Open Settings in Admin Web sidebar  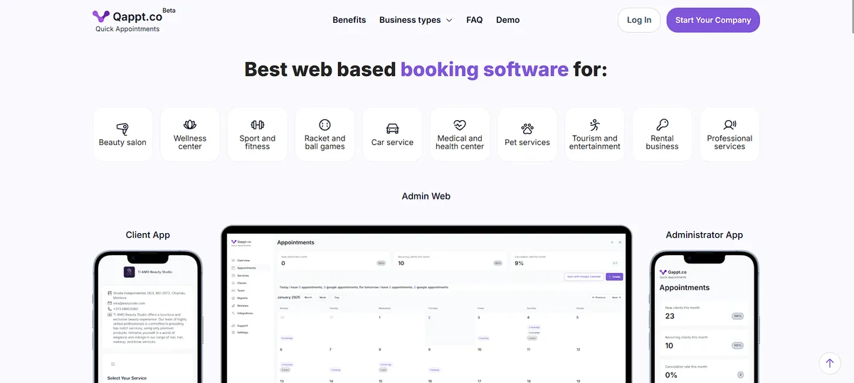241,333
